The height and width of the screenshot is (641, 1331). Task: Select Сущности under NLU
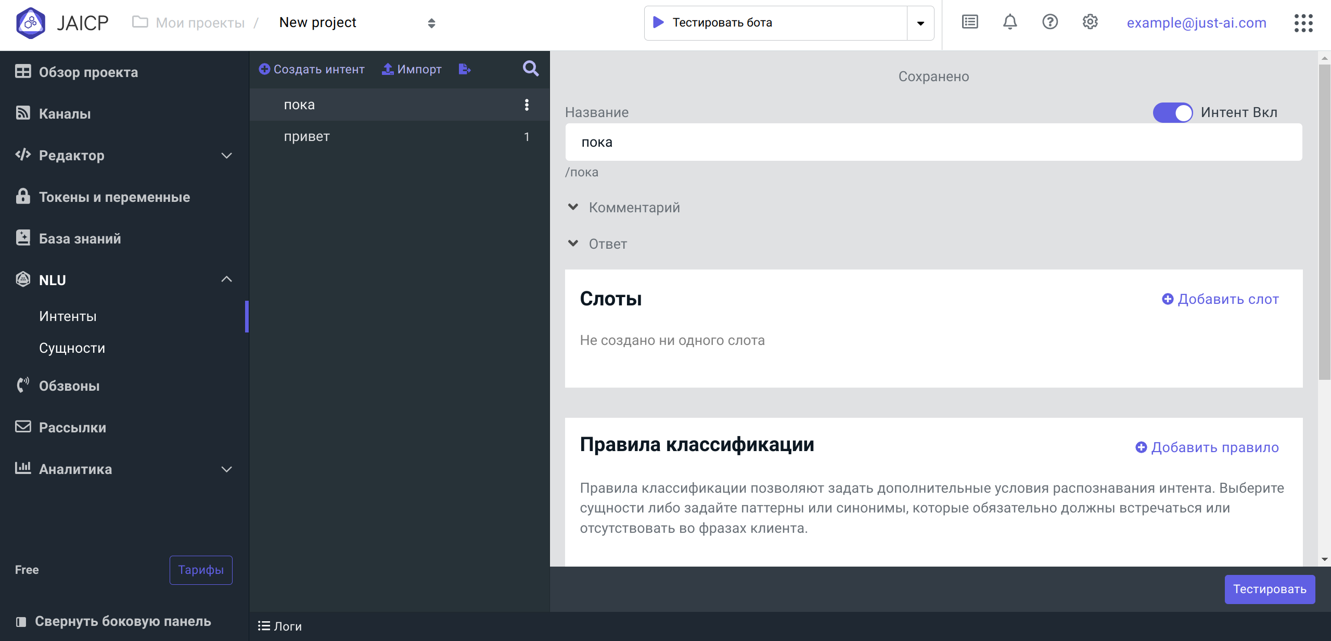[x=72, y=348]
